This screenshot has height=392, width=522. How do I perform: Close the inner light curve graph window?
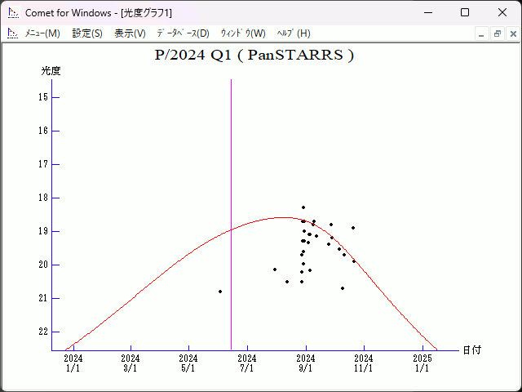512,33
